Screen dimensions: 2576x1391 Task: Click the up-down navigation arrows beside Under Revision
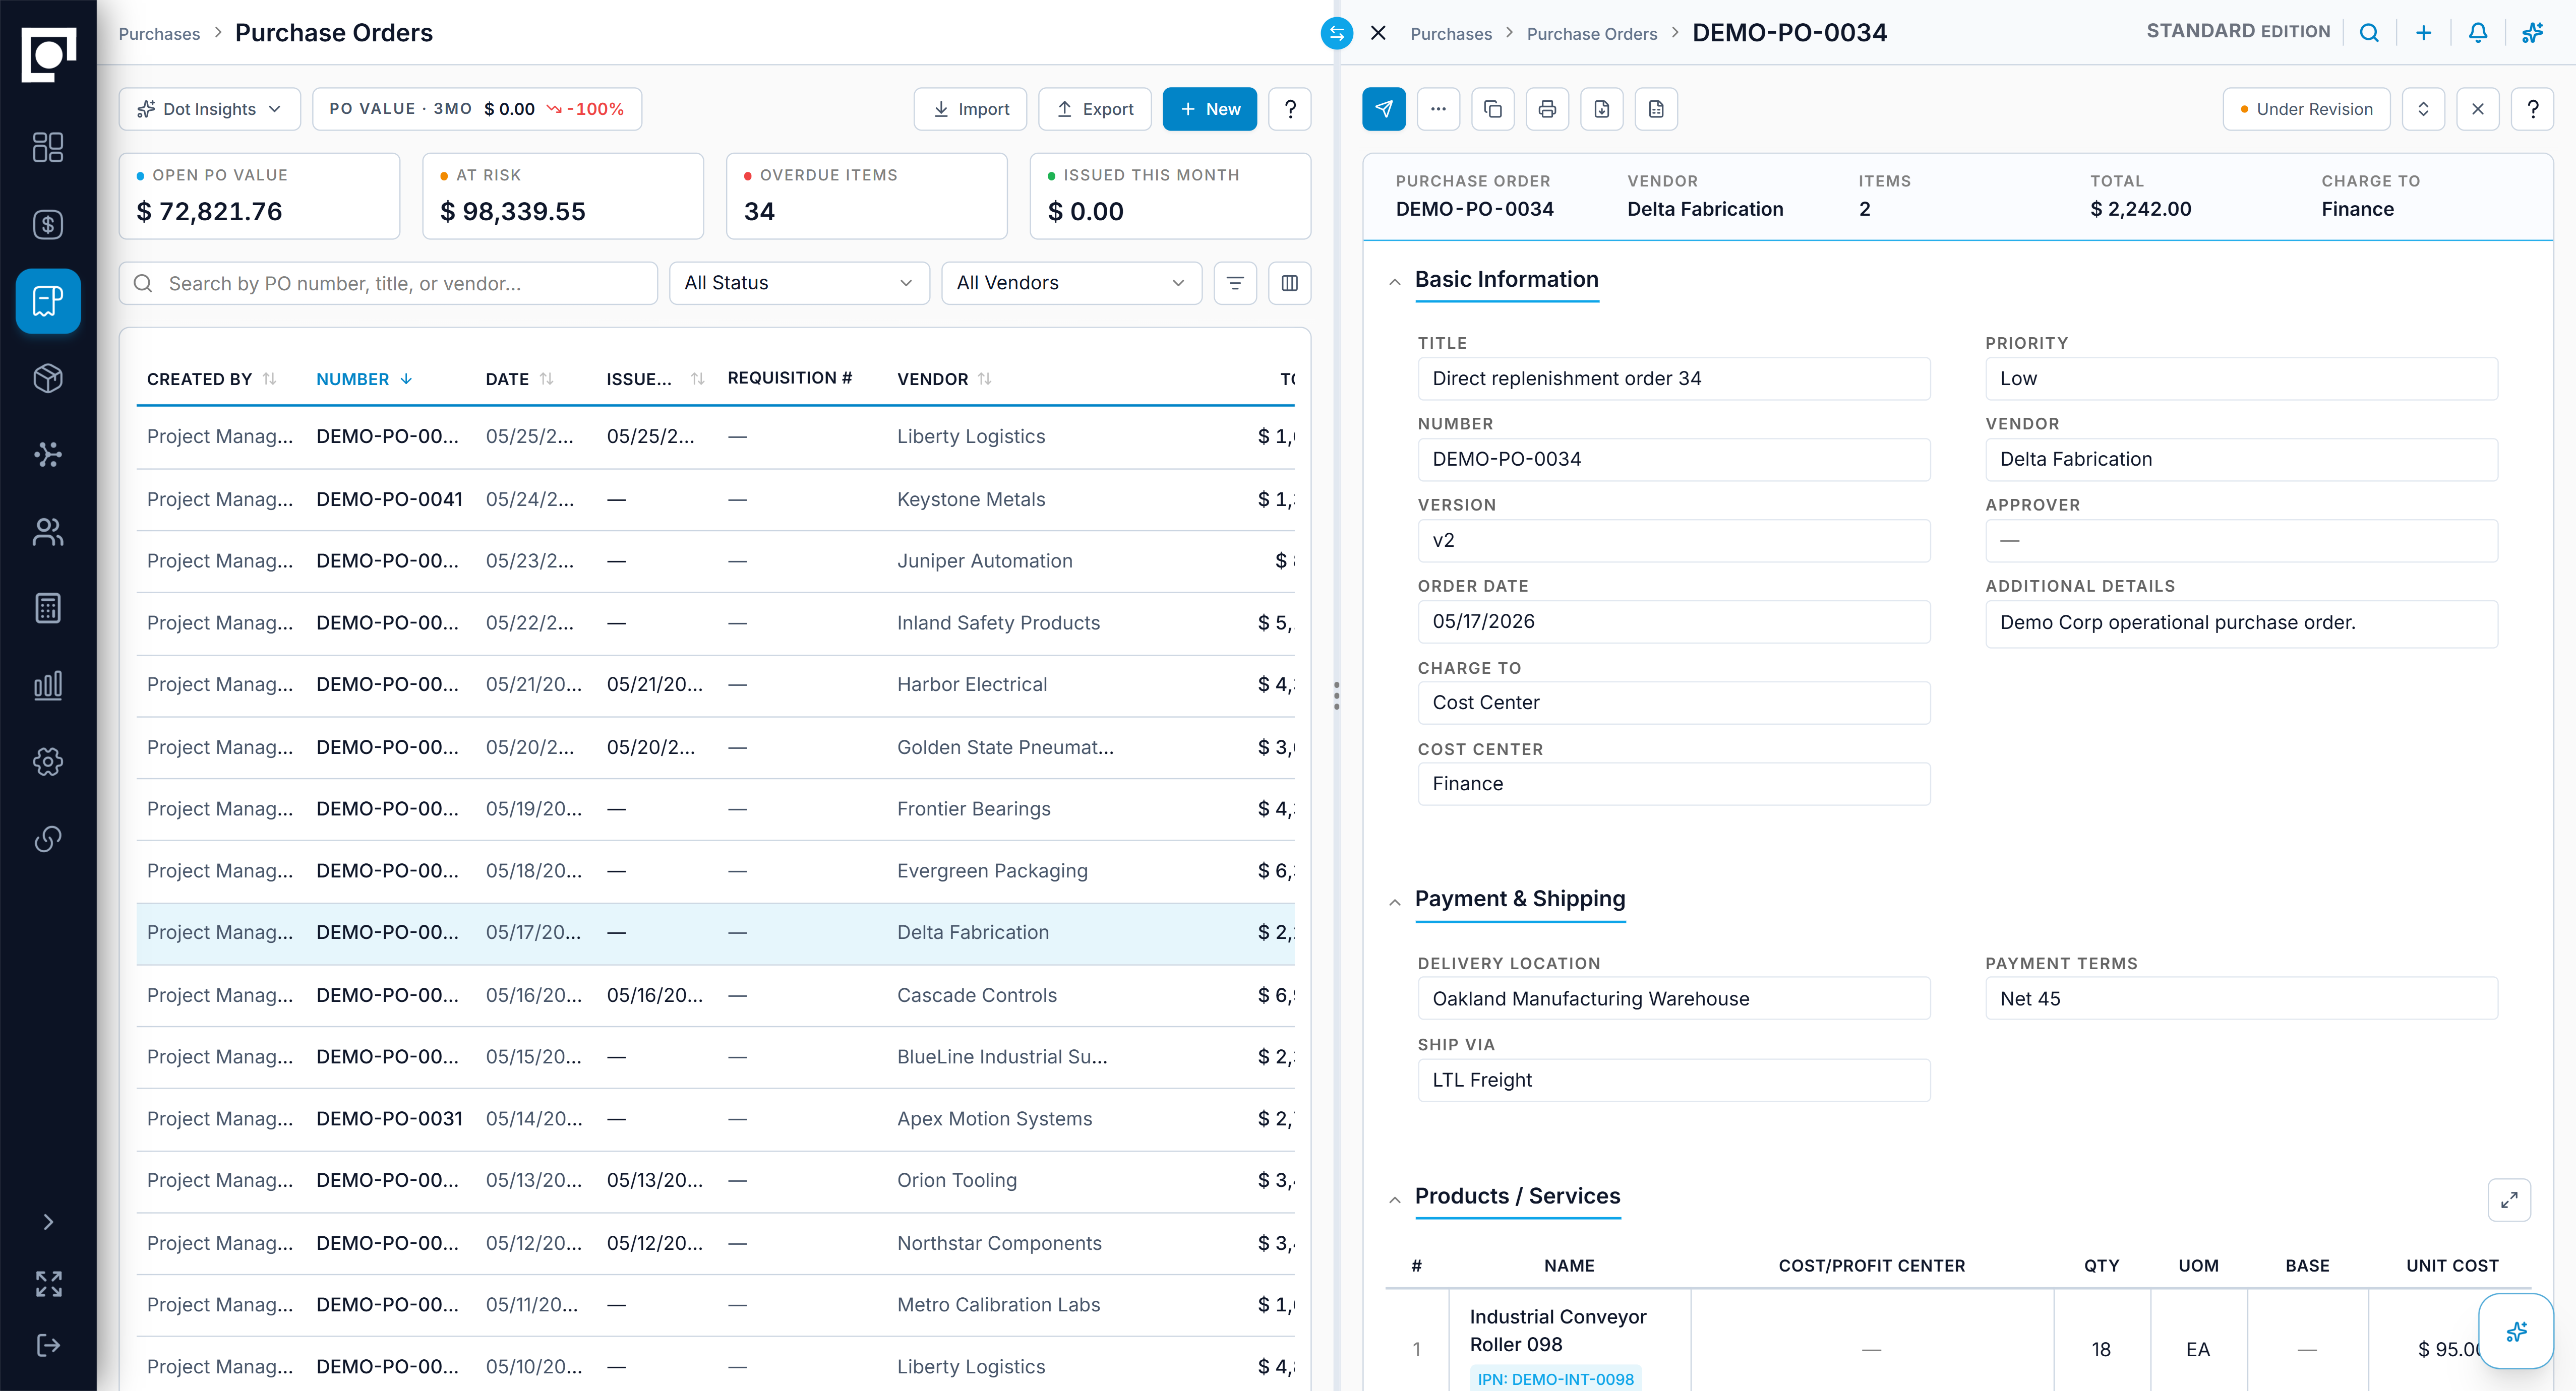[x=2423, y=109]
